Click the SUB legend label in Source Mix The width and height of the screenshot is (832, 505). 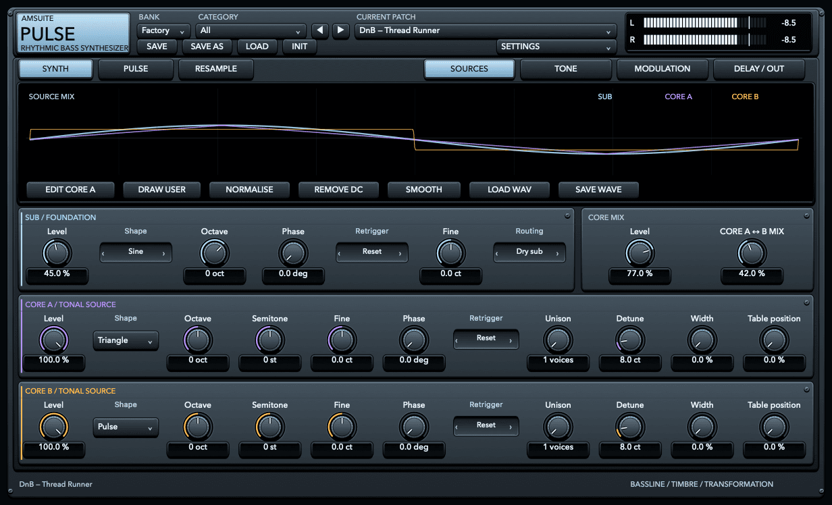click(x=605, y=97)
